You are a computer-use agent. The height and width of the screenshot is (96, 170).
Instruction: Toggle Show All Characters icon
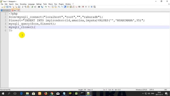(62, 7)
